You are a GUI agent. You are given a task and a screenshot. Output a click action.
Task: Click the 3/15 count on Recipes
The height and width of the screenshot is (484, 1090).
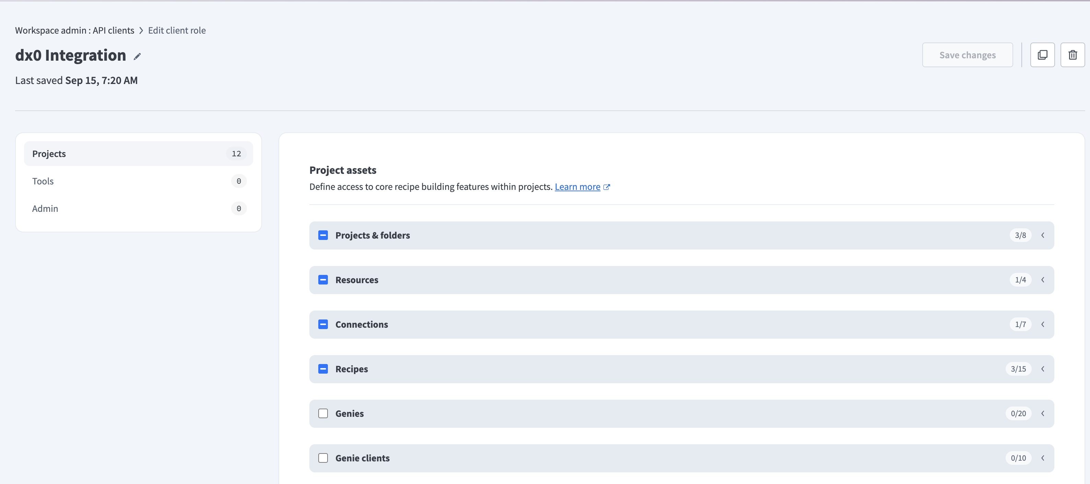coord(1018,369)
